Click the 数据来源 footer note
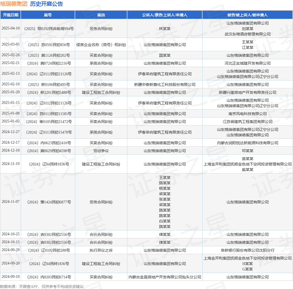 (x=42, y=287)
